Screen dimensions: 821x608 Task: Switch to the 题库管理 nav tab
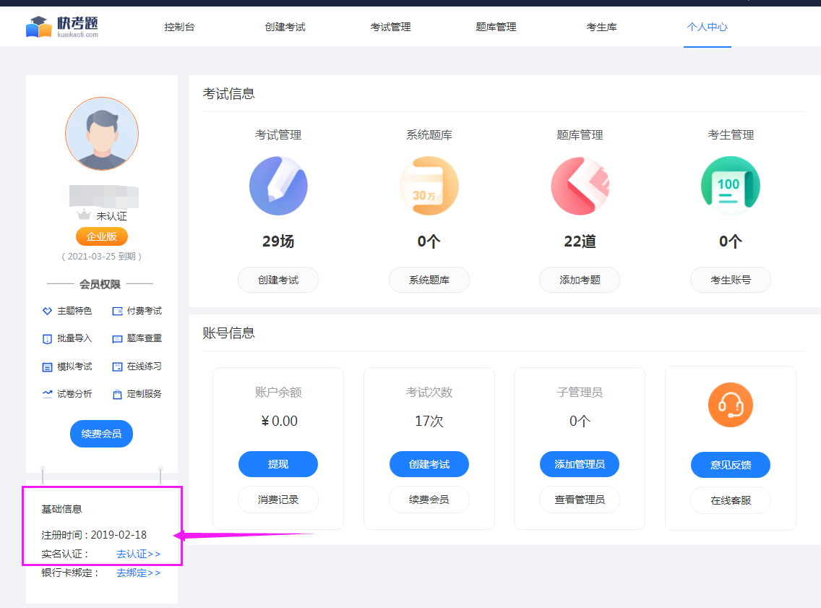tap(496, 27)
